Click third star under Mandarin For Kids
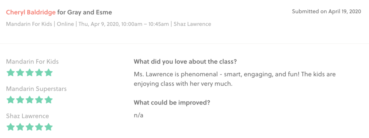 (x=30, y=72)
